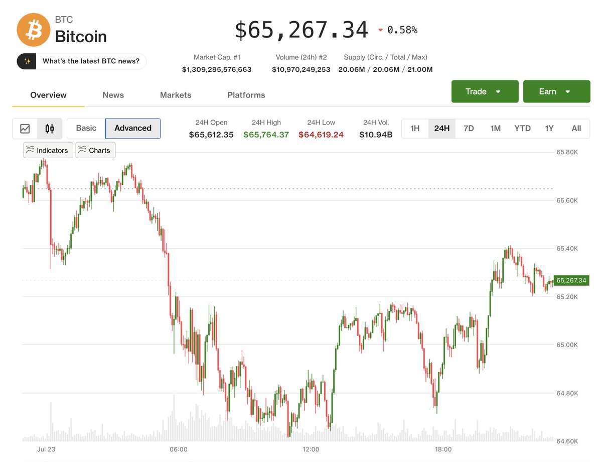Select the 7D time range

tap(469, 129)
